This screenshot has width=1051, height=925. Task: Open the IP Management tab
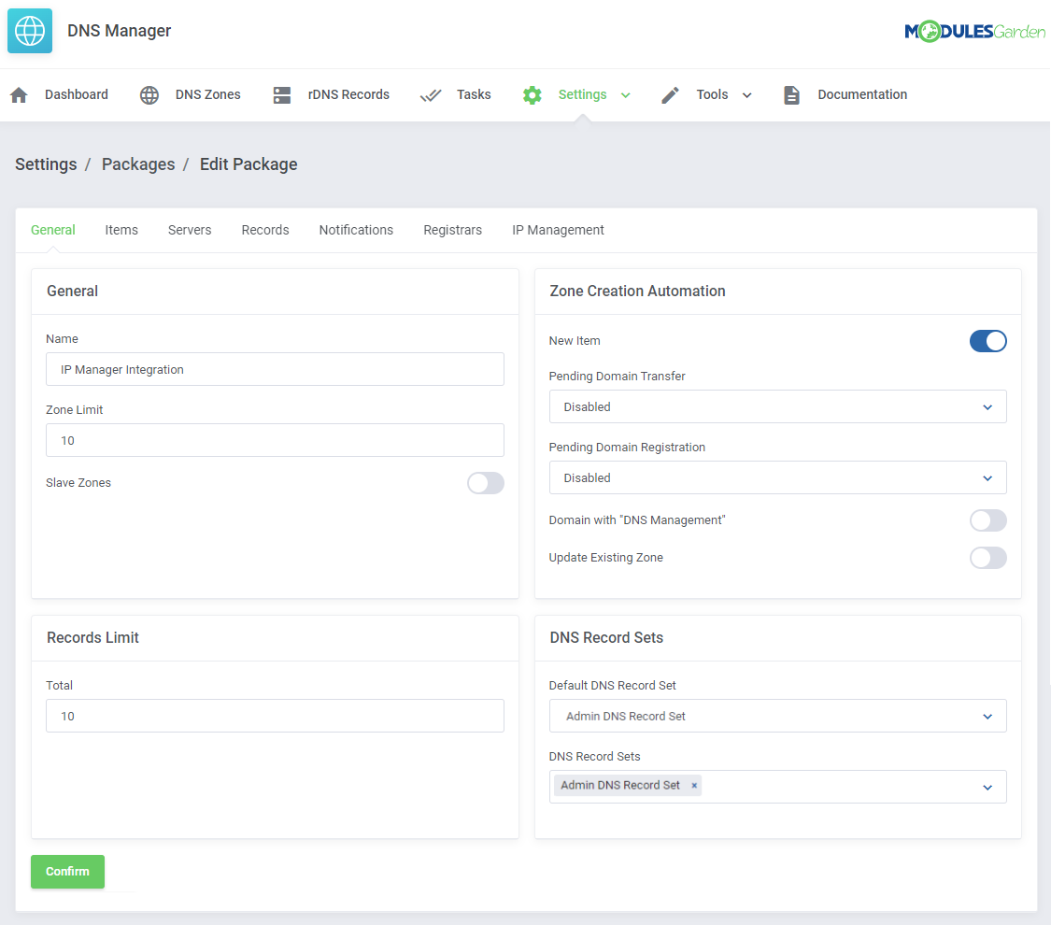pyautogui.click(x=559, y=230)
